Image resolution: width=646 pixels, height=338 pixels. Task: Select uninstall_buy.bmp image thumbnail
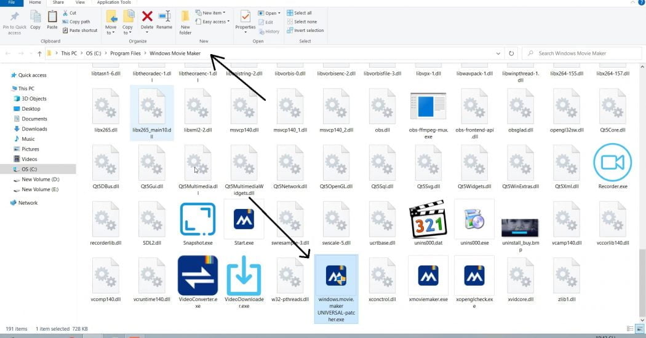(x=520, y=227)
